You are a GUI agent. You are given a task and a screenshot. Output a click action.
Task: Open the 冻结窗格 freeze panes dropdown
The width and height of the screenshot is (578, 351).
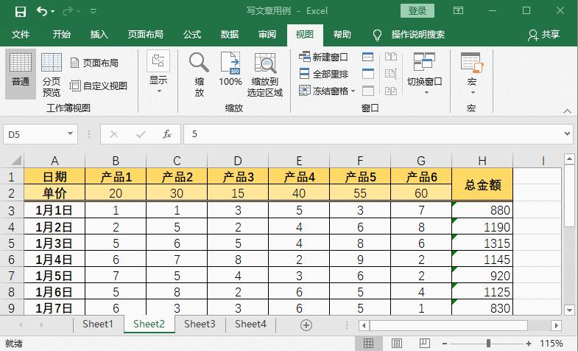(x=327, y=91)
